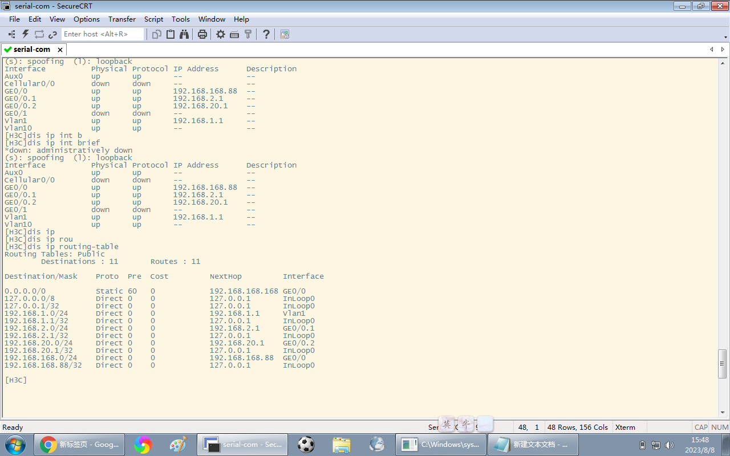Click the Copy toolbar icon
The height and width of the screenshot is (456, 730).
pos(157,34)
